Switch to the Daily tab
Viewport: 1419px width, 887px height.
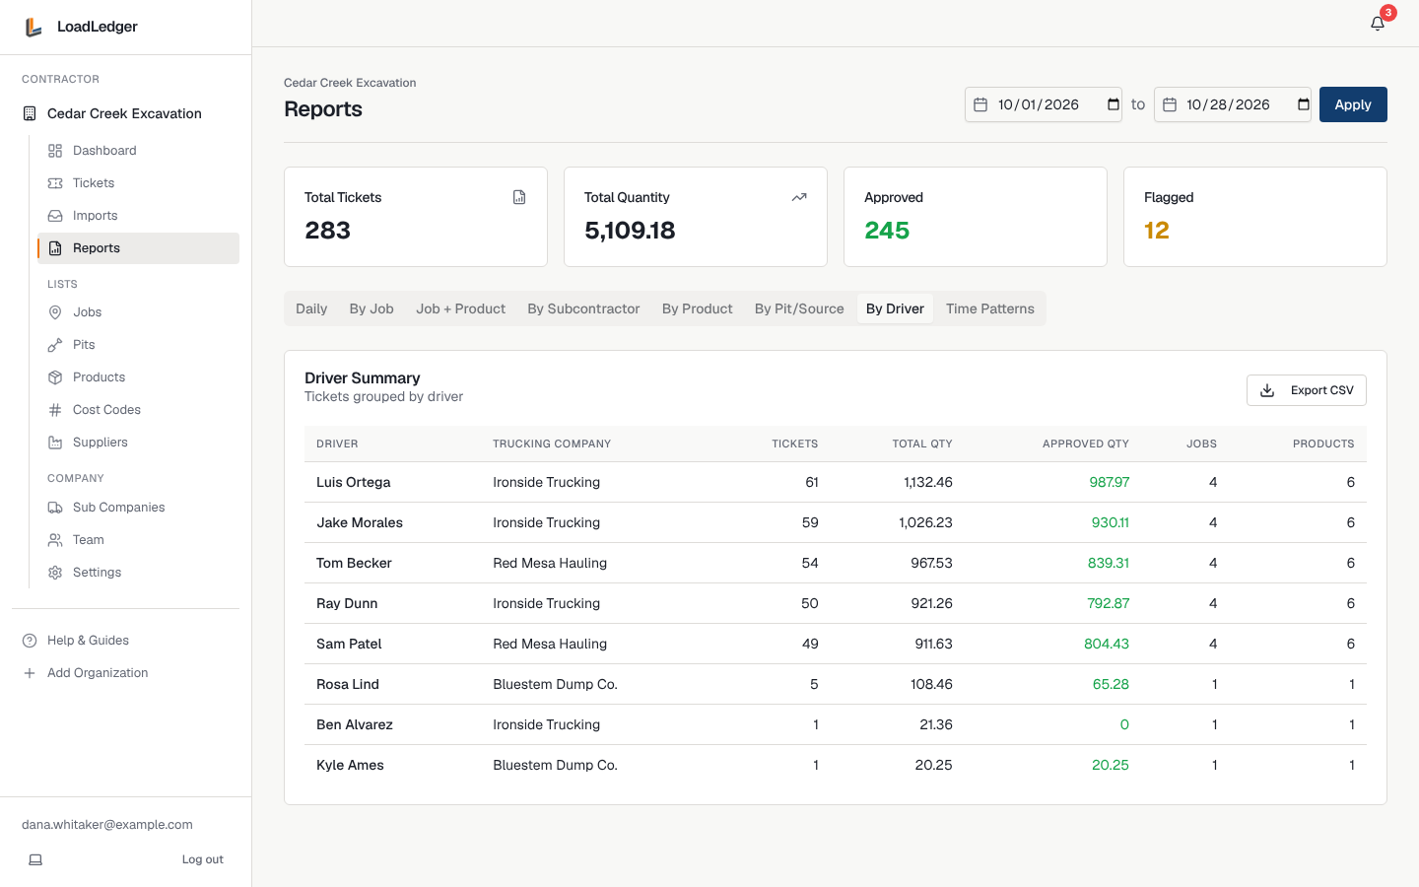(311, 308)
